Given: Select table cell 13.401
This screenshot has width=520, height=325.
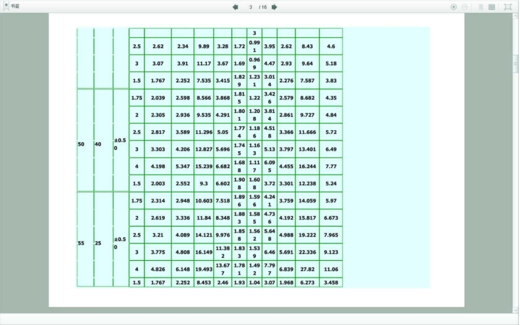Looking at the screenshot, I should [307, 149].
